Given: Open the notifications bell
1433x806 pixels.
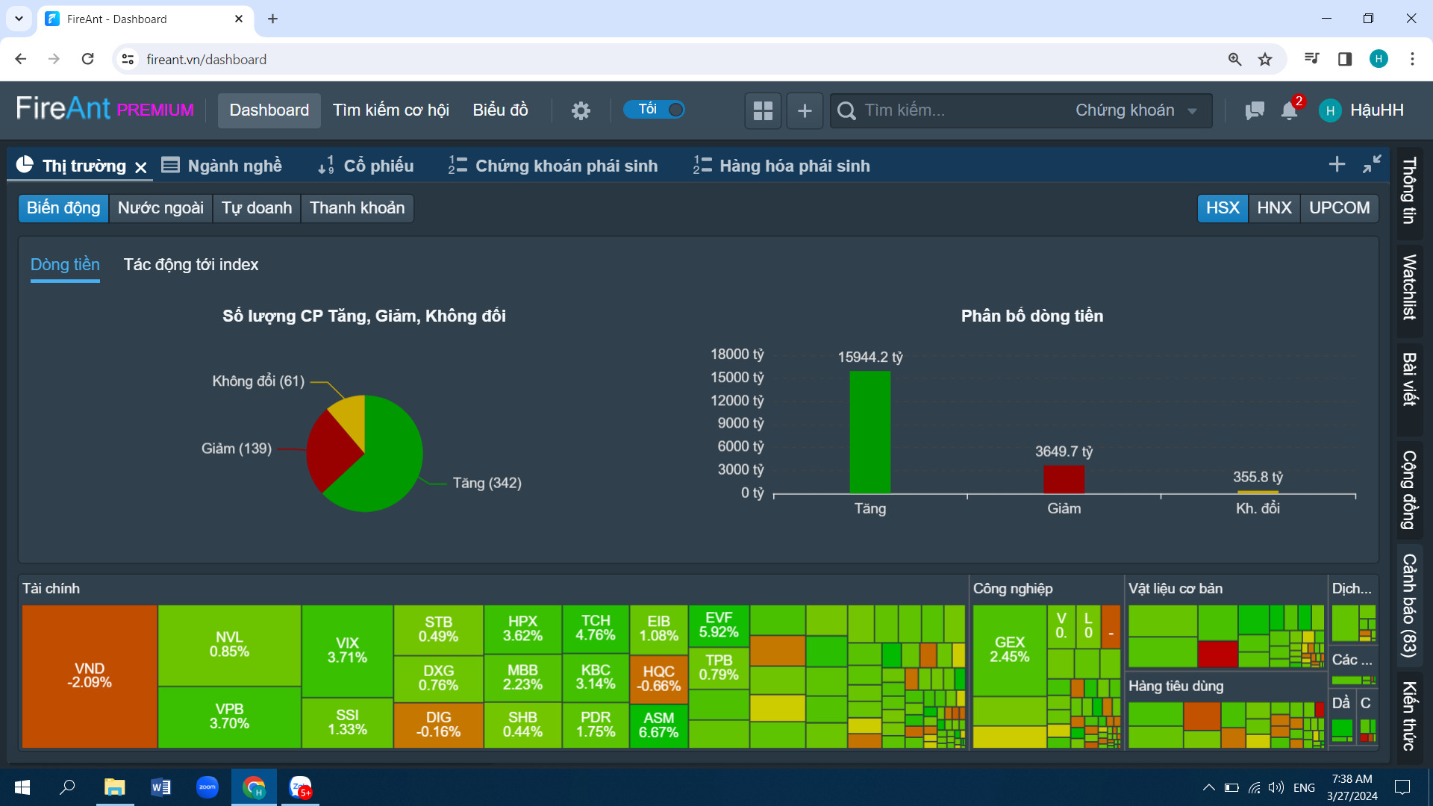Looking at the screenshot, I should [x=1289, y=110].
